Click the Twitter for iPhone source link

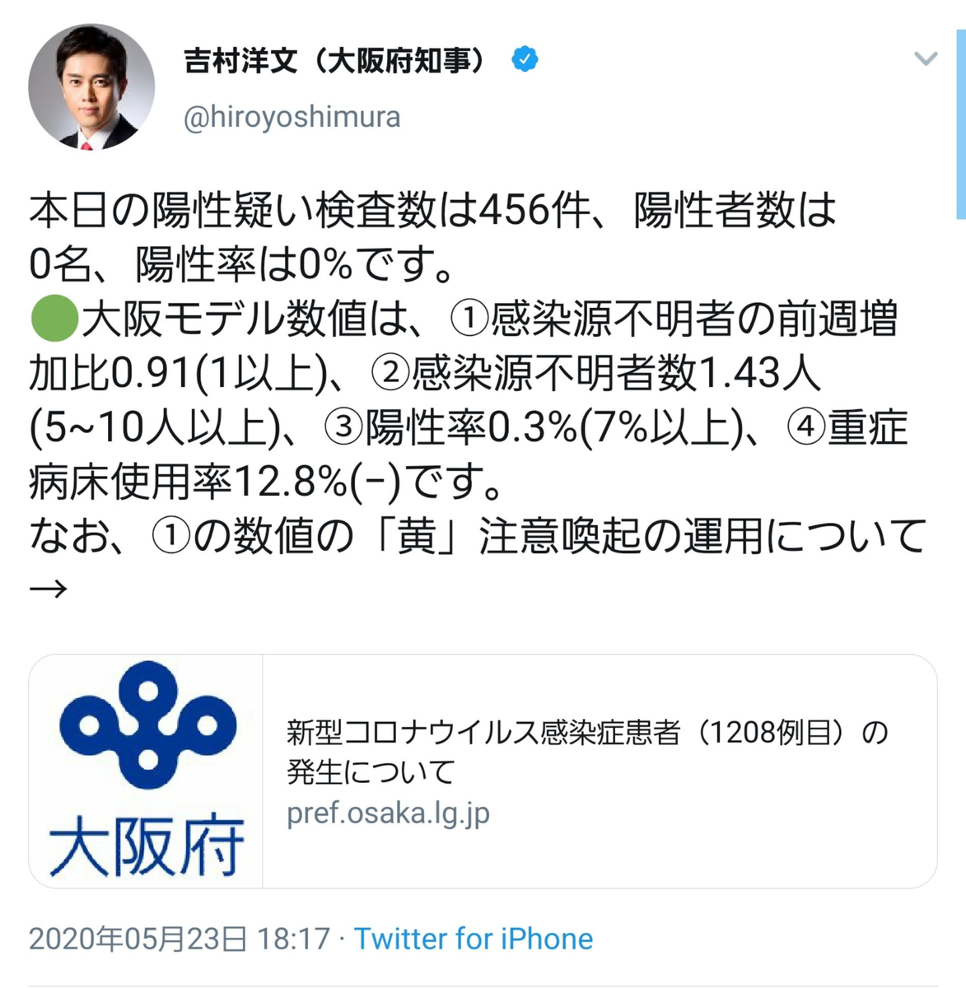coord(474,939)
